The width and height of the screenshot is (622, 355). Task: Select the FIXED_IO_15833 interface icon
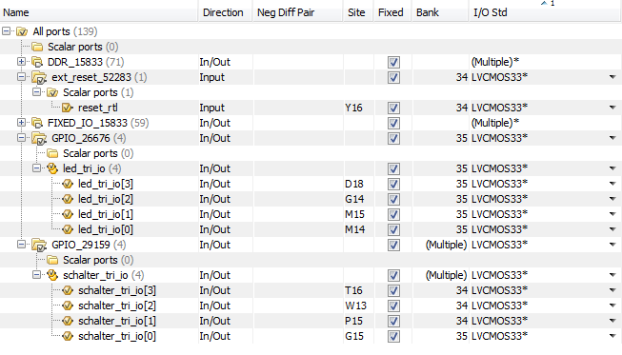[x=37, y=123]
